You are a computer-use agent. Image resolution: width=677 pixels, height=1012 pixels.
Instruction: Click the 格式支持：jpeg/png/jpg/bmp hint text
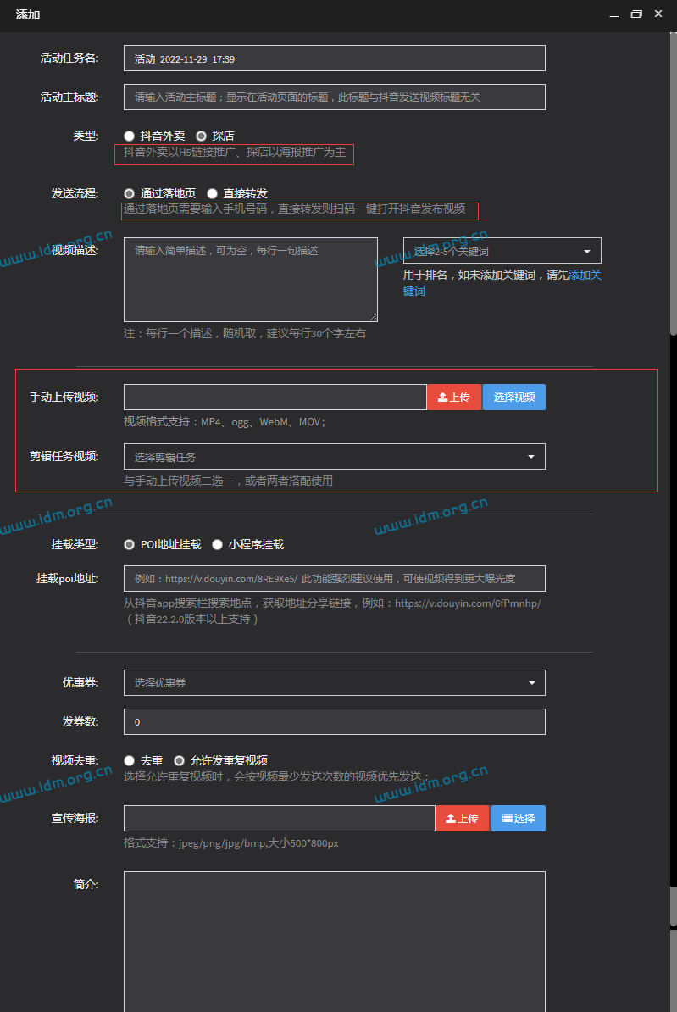pyautogui.click(x=231, y=842)
